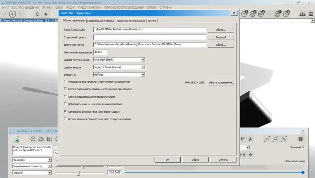Open the 'Формат 3D' Half SBS dropdown
Image resolution: width=315 pixels, height=178 pixels.
point(143,74)
